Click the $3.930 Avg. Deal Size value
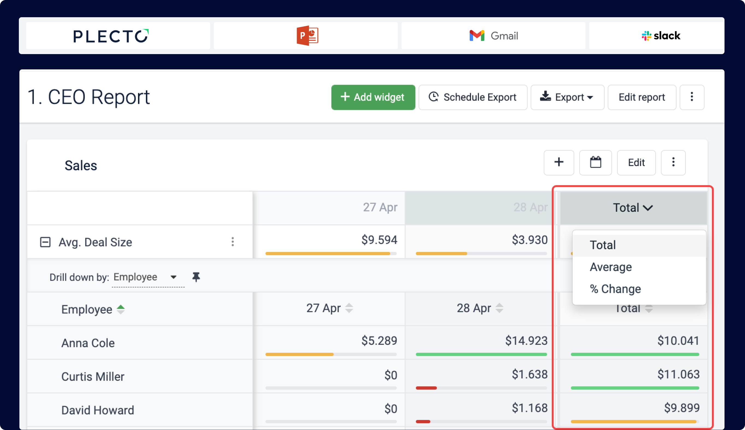745x430 pixels. [530, 240]
